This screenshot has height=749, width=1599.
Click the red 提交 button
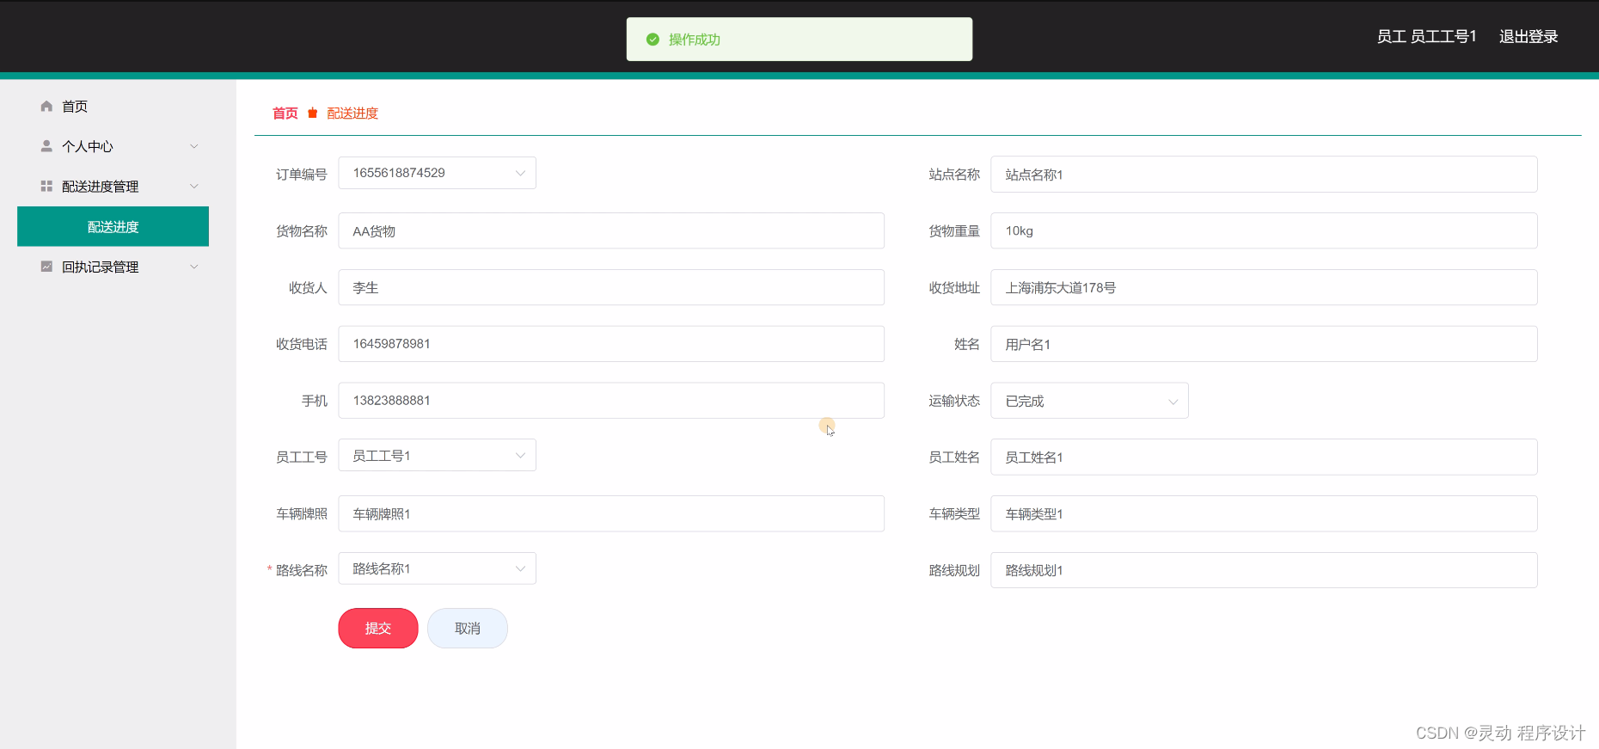tap(378, 628)
